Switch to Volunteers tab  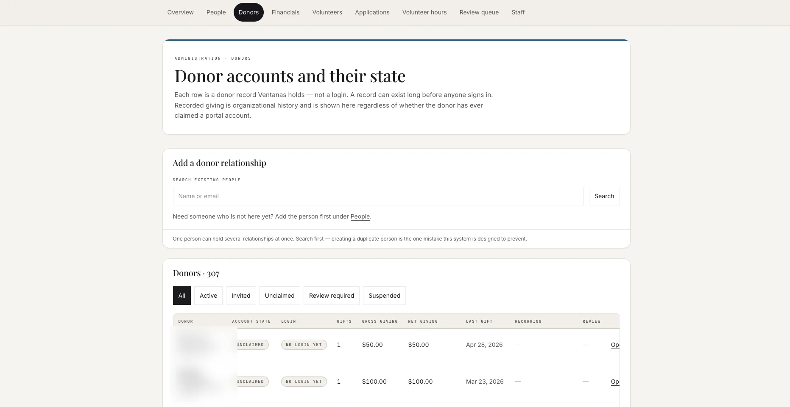pyautogui.click(x=327, y=12)
